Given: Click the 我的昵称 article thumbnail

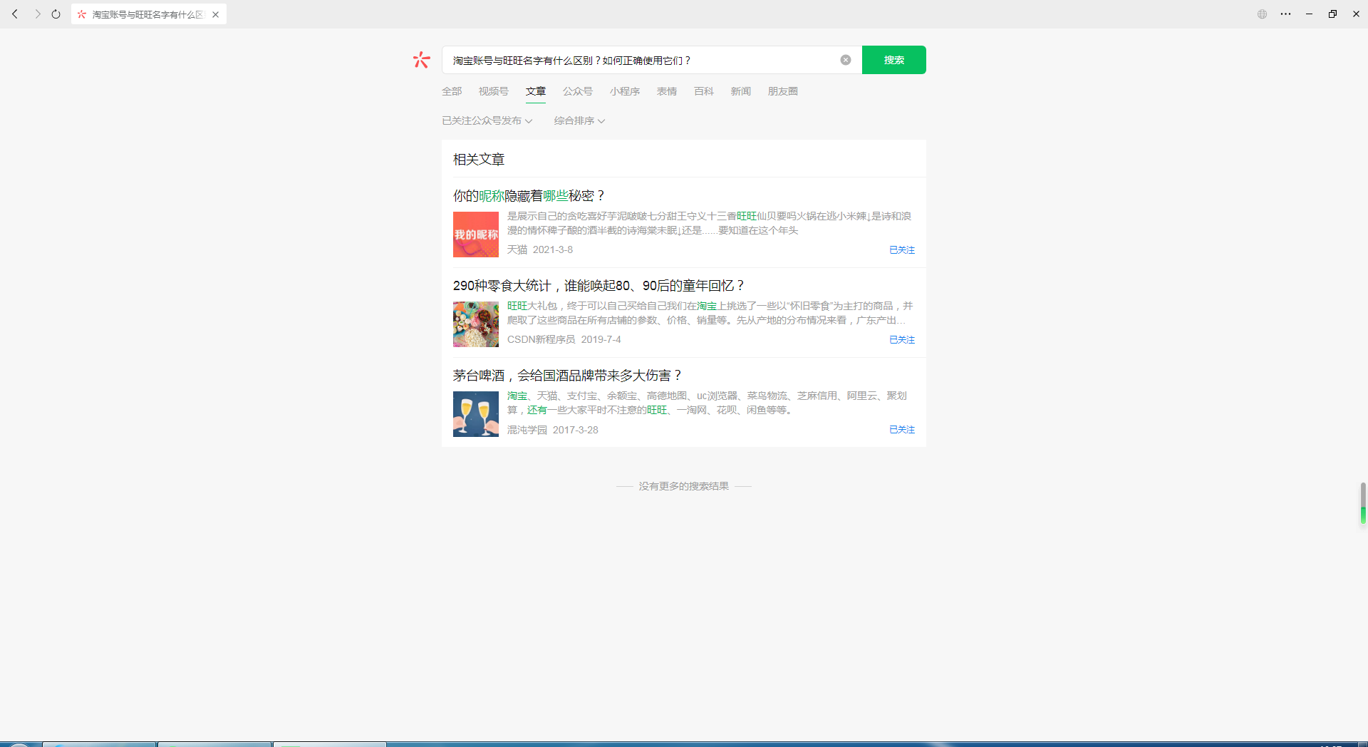Looking at the screenshot, I should pyautogui.click(x=476, y=235).
